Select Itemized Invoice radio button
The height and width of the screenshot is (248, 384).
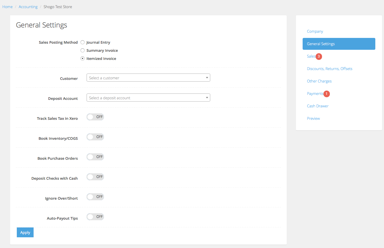pos(83,58)
